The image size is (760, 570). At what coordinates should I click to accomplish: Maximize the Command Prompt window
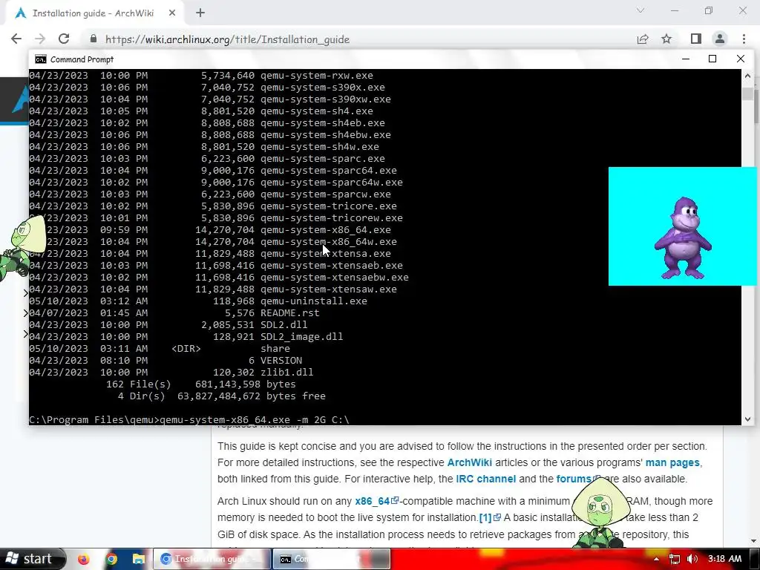click(x=712, y=59)
